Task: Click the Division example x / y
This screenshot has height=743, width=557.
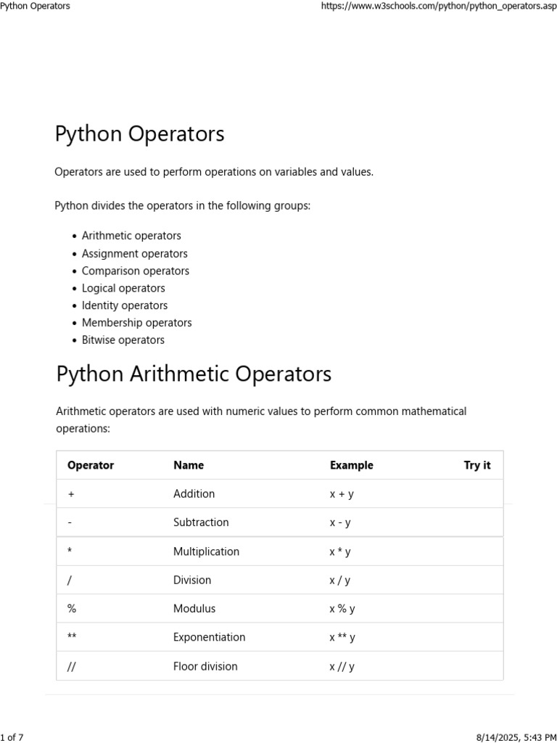Action: (x=340, y=580)
